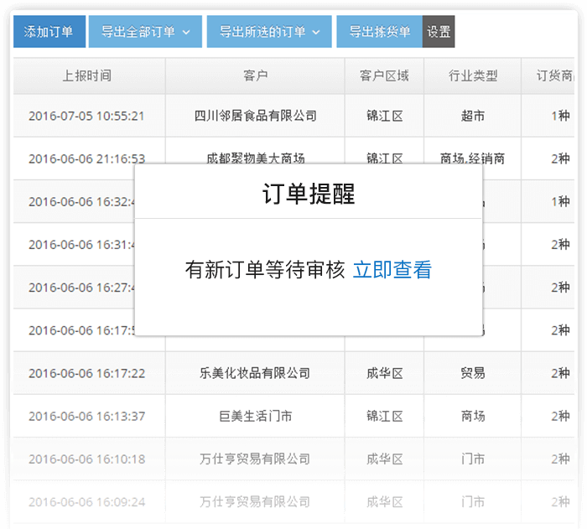This screenshot has height=529, width=587.
Task: Click the 贸易 industry type cell
Action: 473,373
